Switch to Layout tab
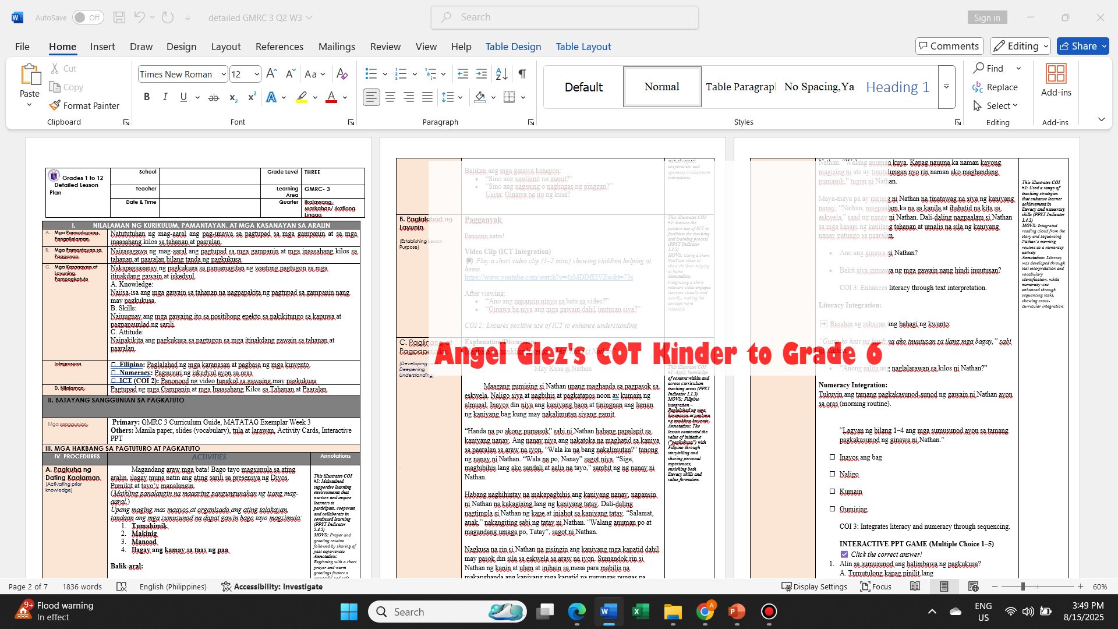1118x629 pixels. coord(226,46)
